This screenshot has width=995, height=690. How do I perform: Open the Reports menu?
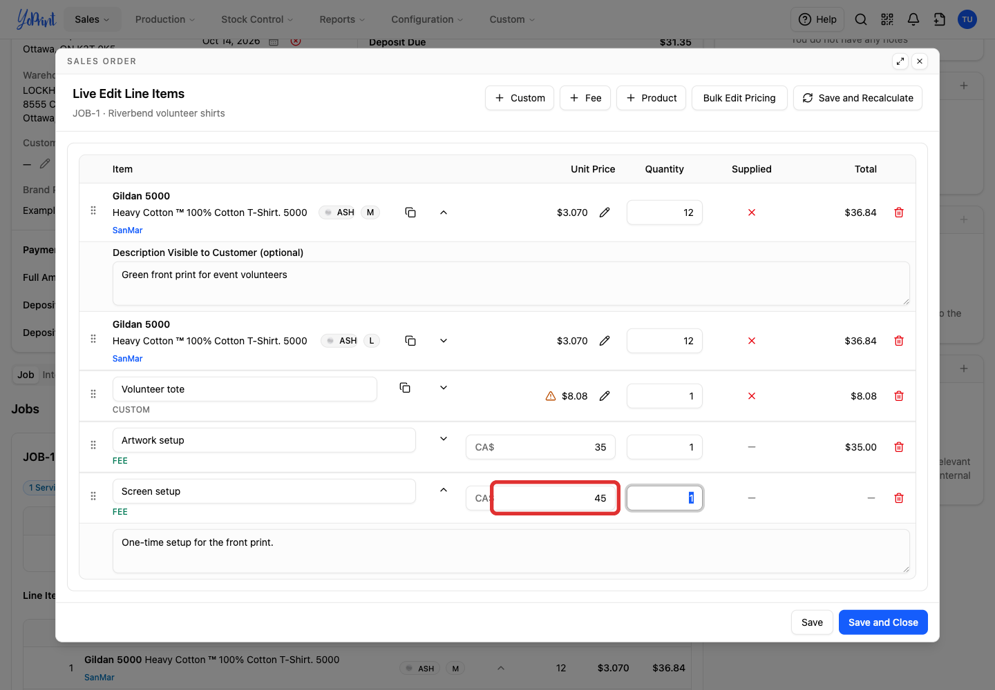click(x=342, y=19)
